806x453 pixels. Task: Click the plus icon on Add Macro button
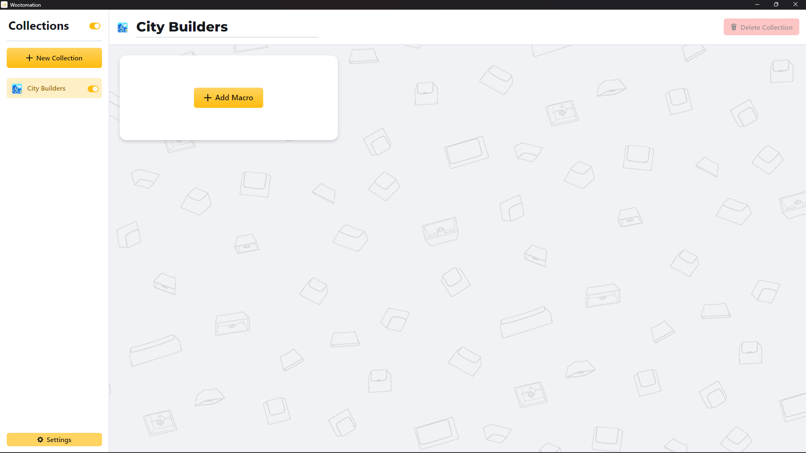click(x=208, y=97)
